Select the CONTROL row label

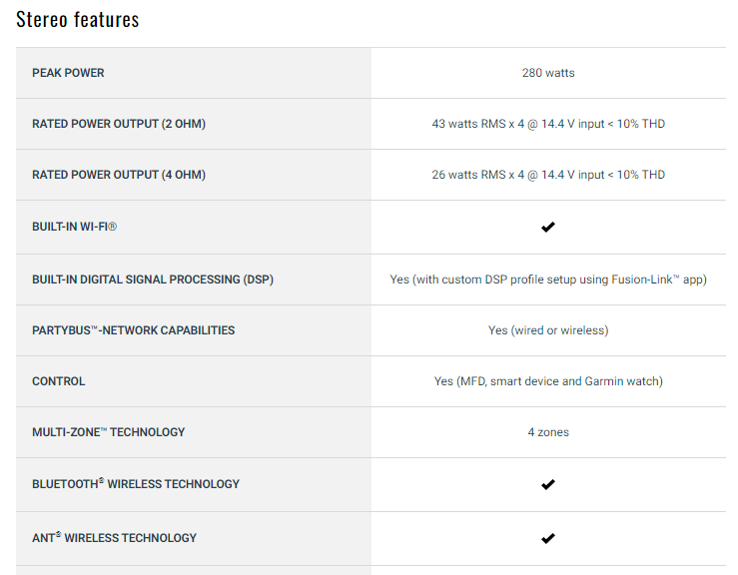(59, 381)
